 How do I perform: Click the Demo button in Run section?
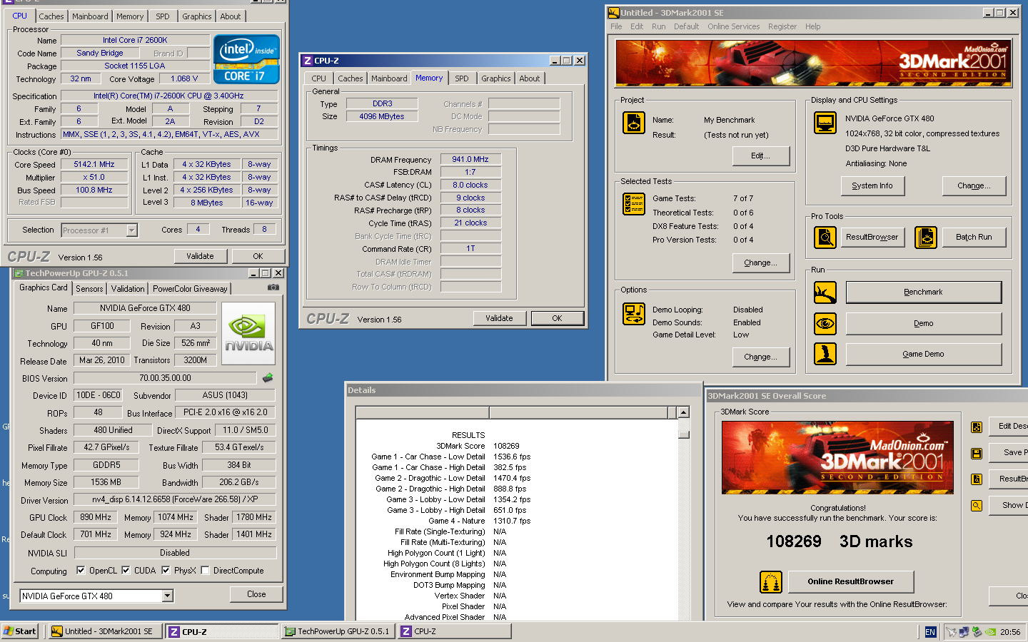click(924, 324)
